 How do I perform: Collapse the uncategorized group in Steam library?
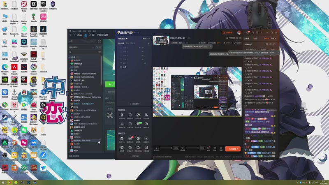point(69,57)
